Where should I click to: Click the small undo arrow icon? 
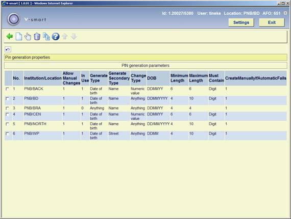point(8,49)
